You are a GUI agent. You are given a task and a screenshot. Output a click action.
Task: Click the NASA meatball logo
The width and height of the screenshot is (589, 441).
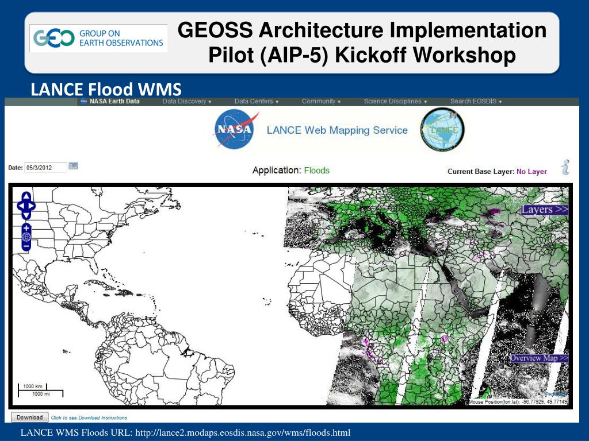pyautogui.click(x=236, y=129)
